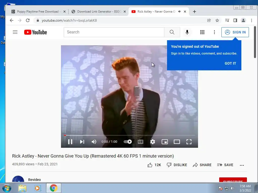This screenshot has width=258, height=193.
Task: Mute the tab audio indicator
Action: click(179, 12)
